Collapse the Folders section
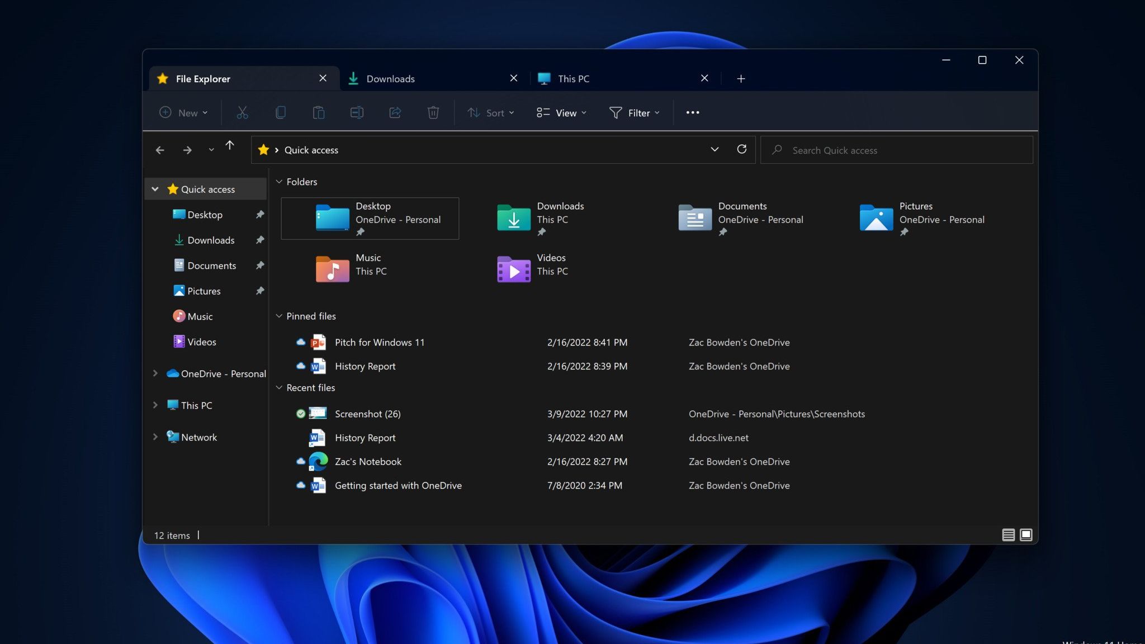Image resolution: width=1145 pixels, height=644 pixels. pyautogui.click(x=279, y=182)
